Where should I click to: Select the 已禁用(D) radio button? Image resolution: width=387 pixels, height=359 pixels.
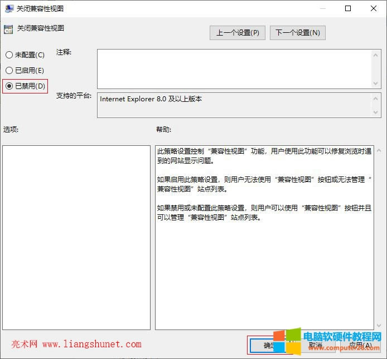(x=25, y=86)
